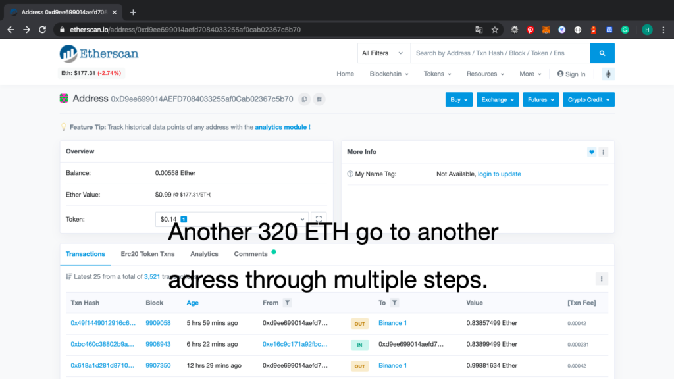674x379 pixels.
Task: Open transaction 0xbc460c38802b9a...
Action: pyautogui.click(x=102, y=344)
